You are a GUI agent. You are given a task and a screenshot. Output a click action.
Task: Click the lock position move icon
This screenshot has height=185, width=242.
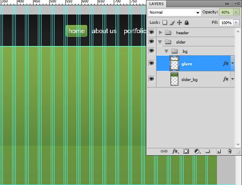click(179, 23)
